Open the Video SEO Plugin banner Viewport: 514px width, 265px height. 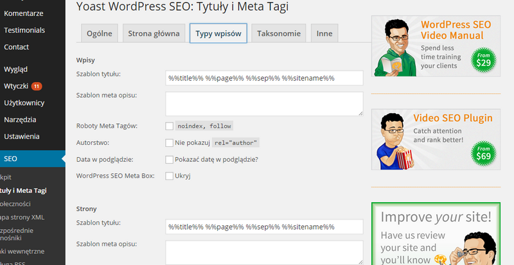click(436, 139)
